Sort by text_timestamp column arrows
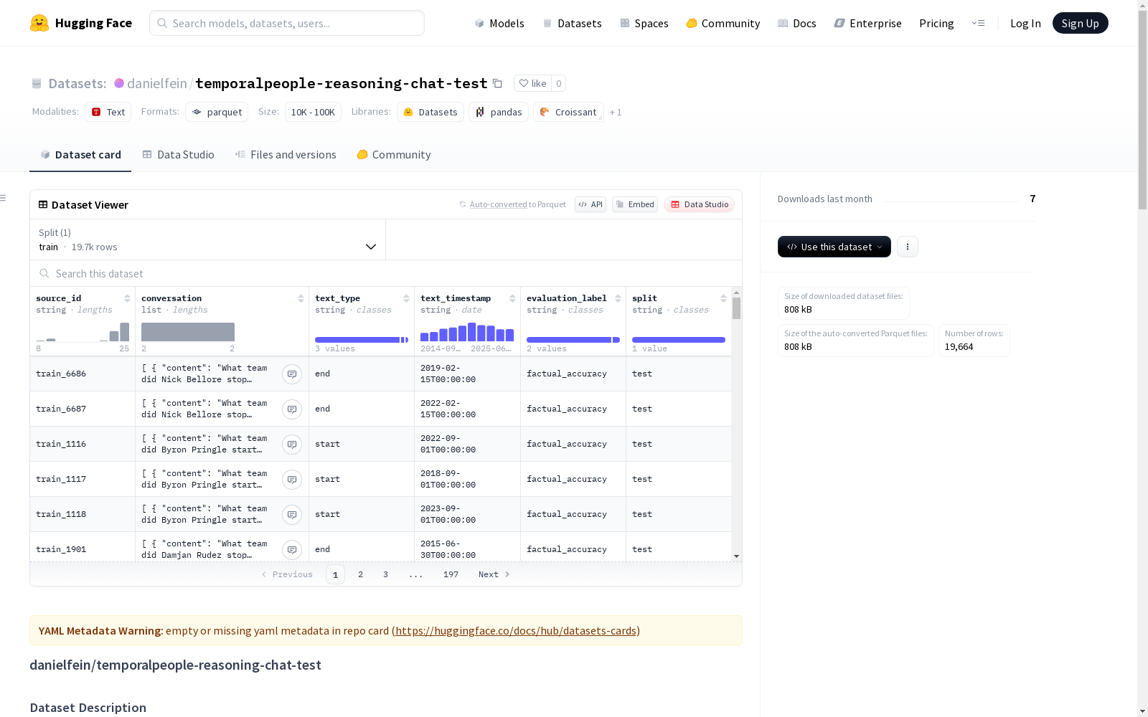The image size is (1148, 717). pyautogui.click(x=512, y=298)
